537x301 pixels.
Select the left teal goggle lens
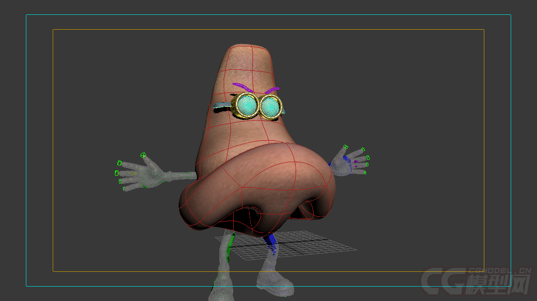(247, 104)
